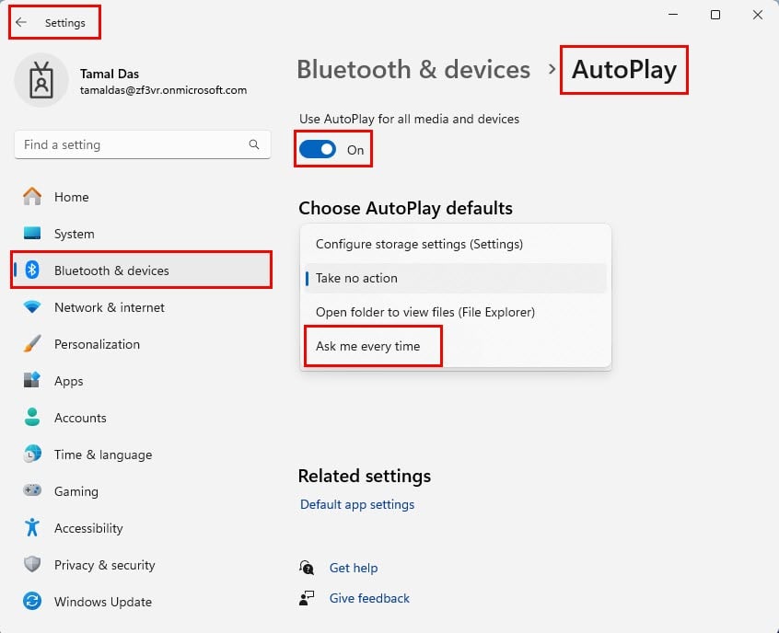
Task: Click the back arrow icon
Action: point(21,22)
